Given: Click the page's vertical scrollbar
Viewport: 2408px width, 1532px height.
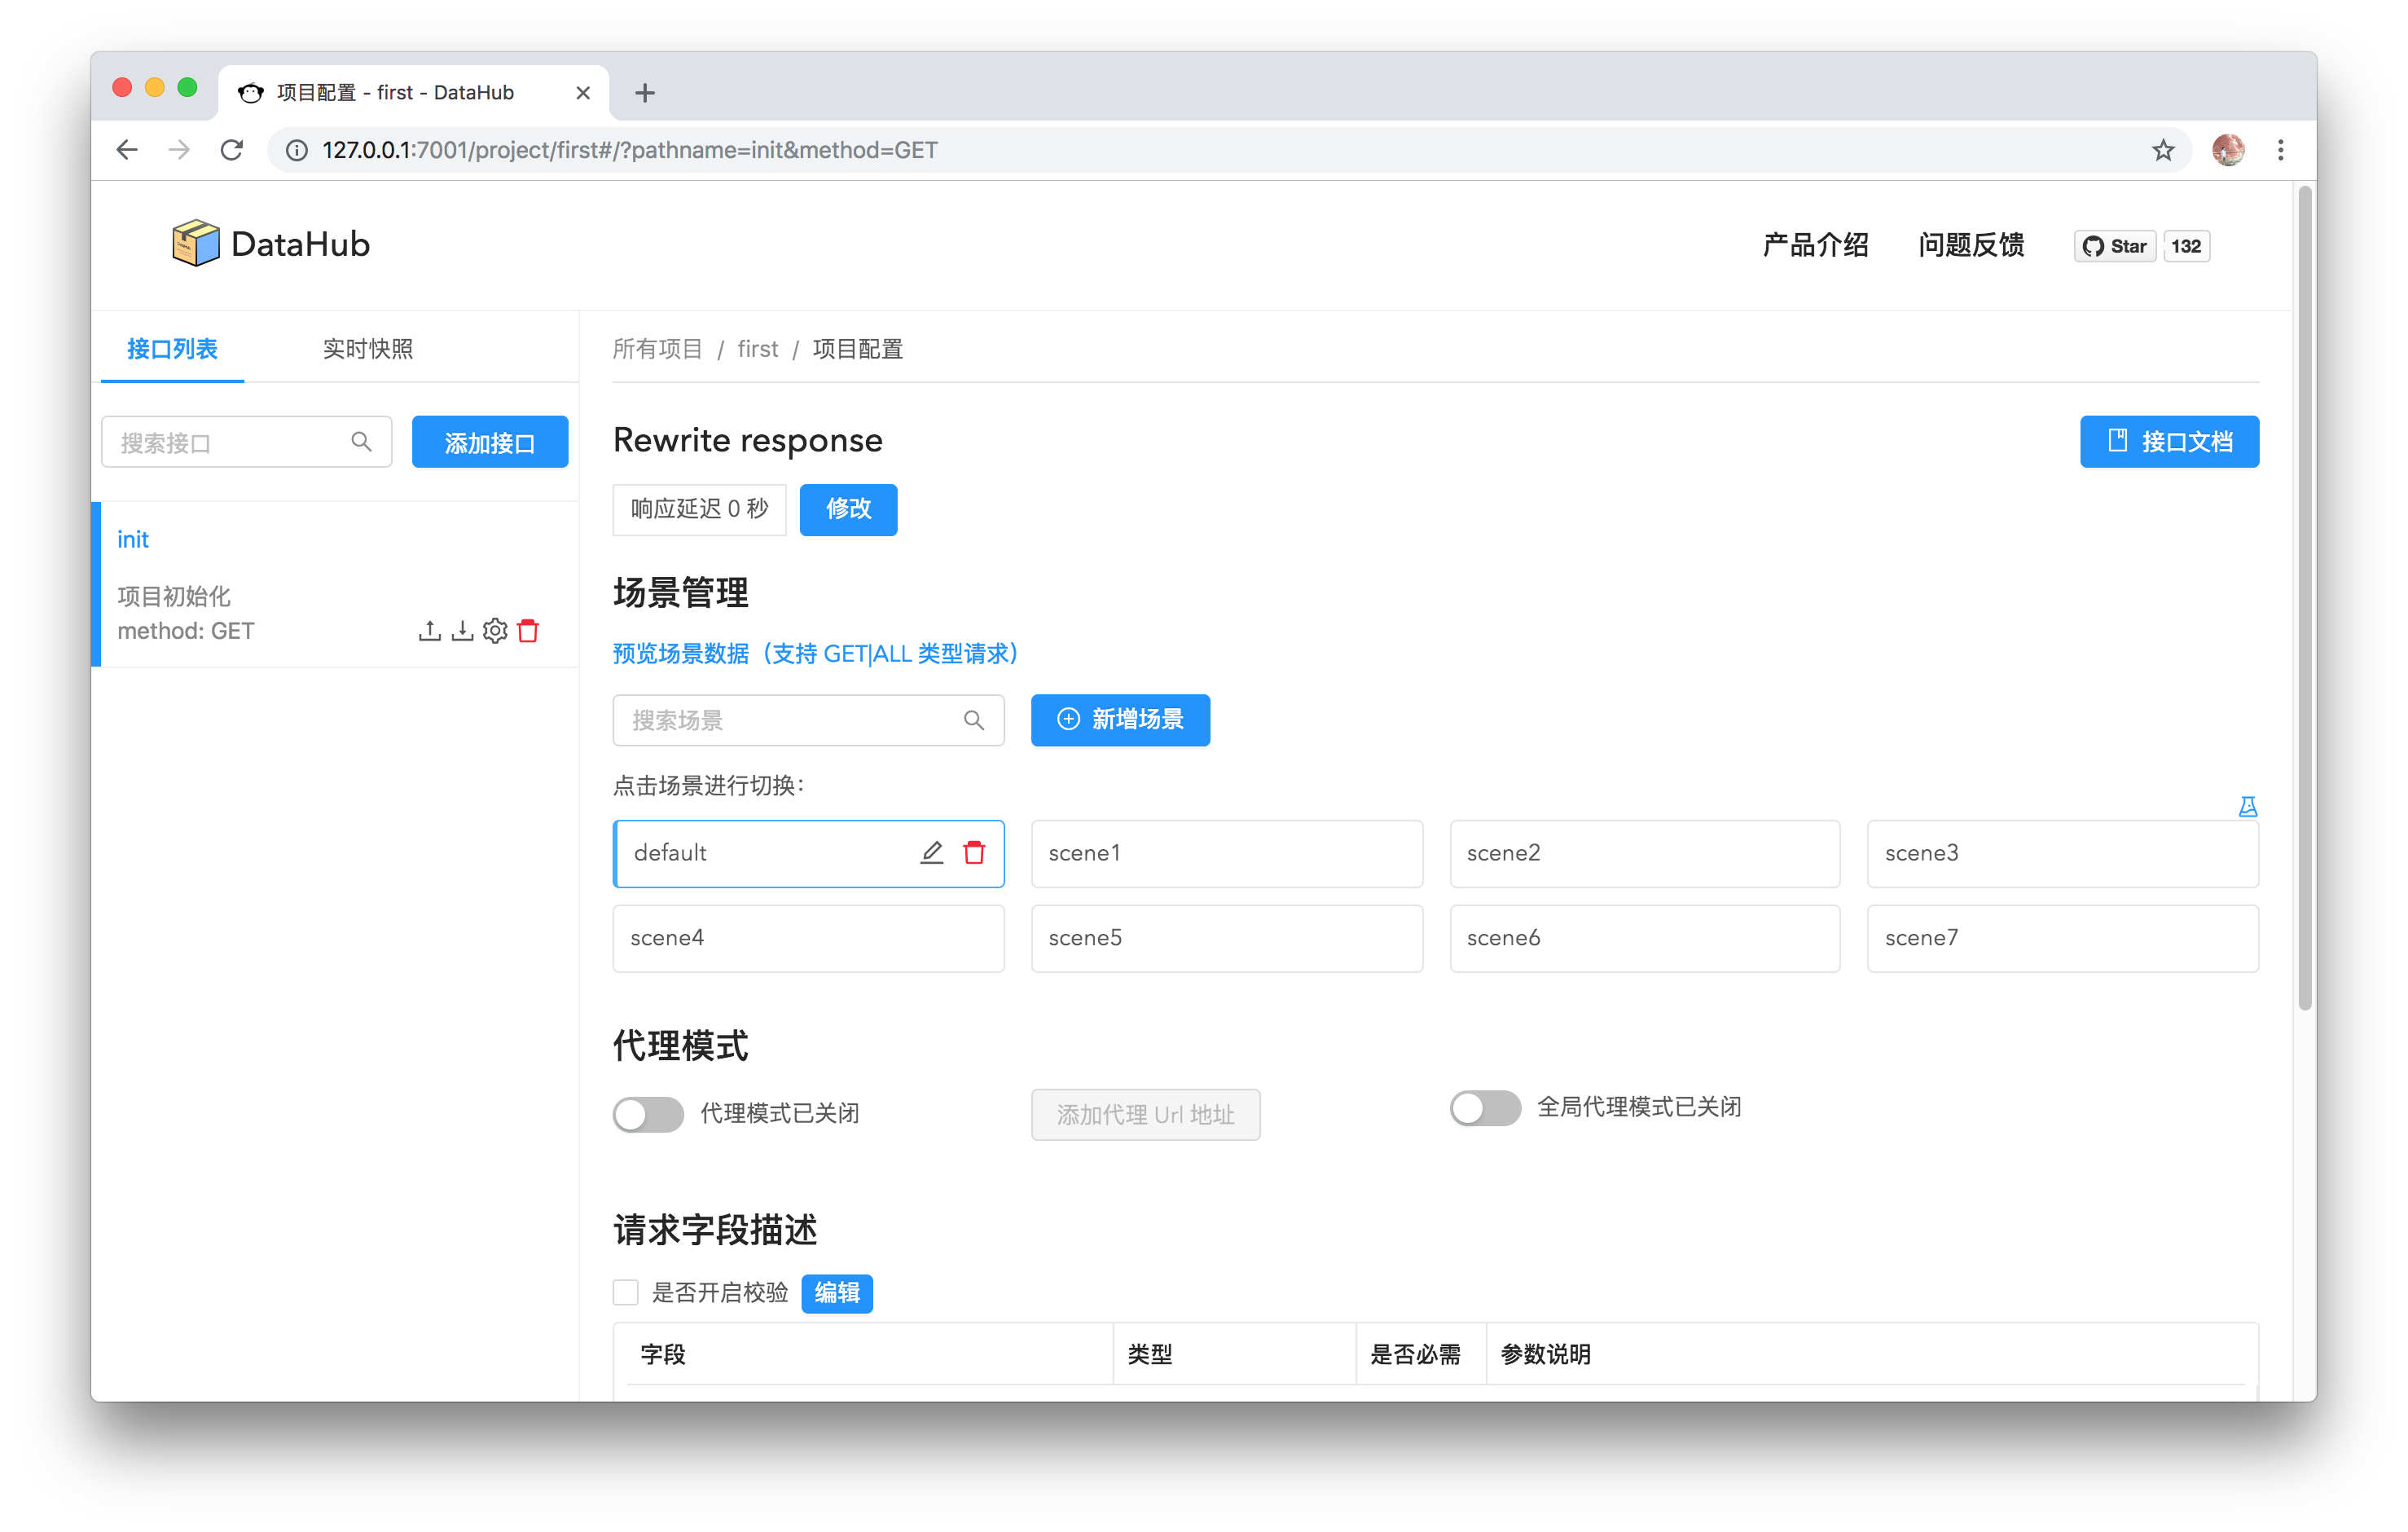Looking at the screenshot, I should 2304,601.
